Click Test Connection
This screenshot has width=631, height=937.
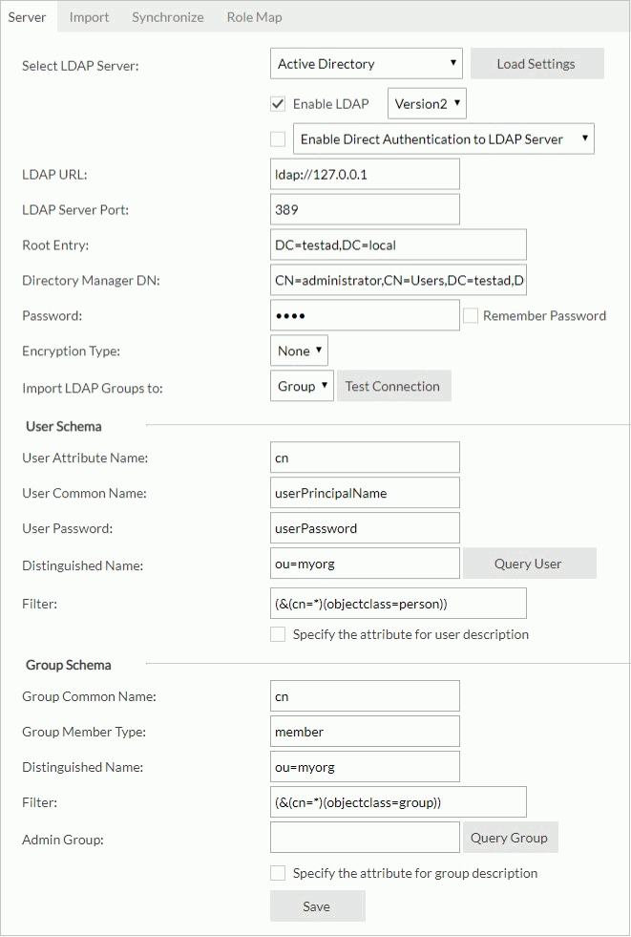click(393, 386)
